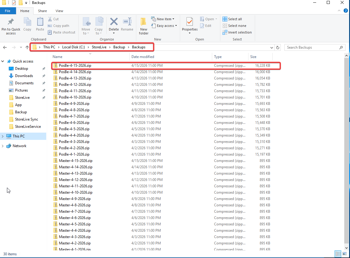350x258 pixels.
Task: Click the Rename icon in Organize group
Action: tap(127, 22)
